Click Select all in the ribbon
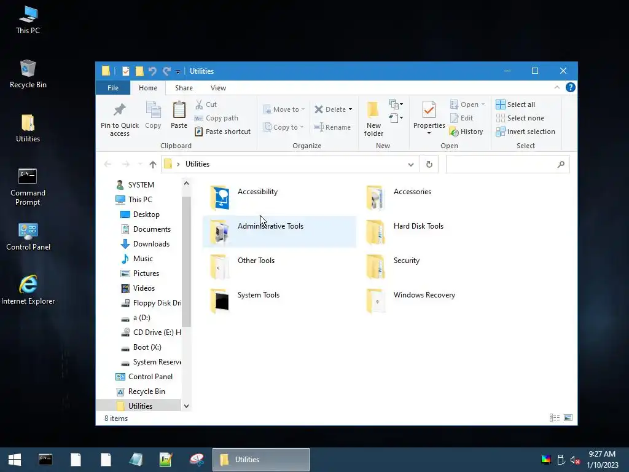This screenshot has height=472, width=629. click(x=515, y=104)
